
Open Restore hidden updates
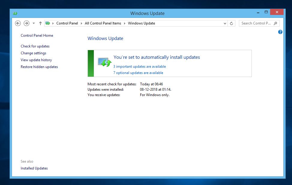(x=39, y=67)
